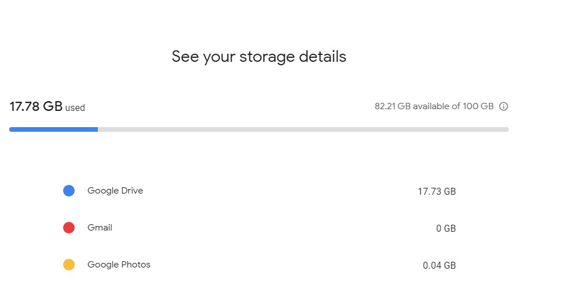Image resolution: width=587 pixels, height=297 pixels.
Task: Click the blue Google Drive dot
Action: pyautogui.click(x=69, y=191)
